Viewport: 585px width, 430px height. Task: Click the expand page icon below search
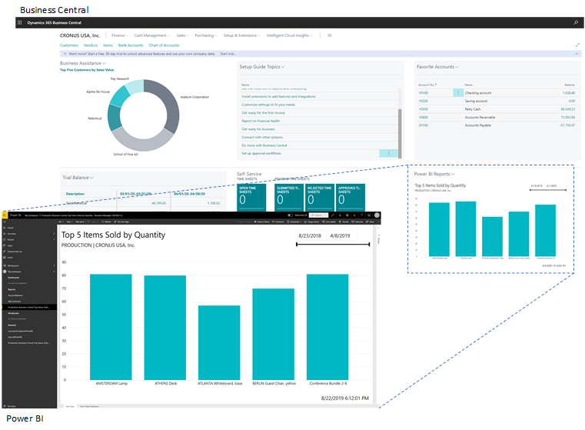pos(577,45)
